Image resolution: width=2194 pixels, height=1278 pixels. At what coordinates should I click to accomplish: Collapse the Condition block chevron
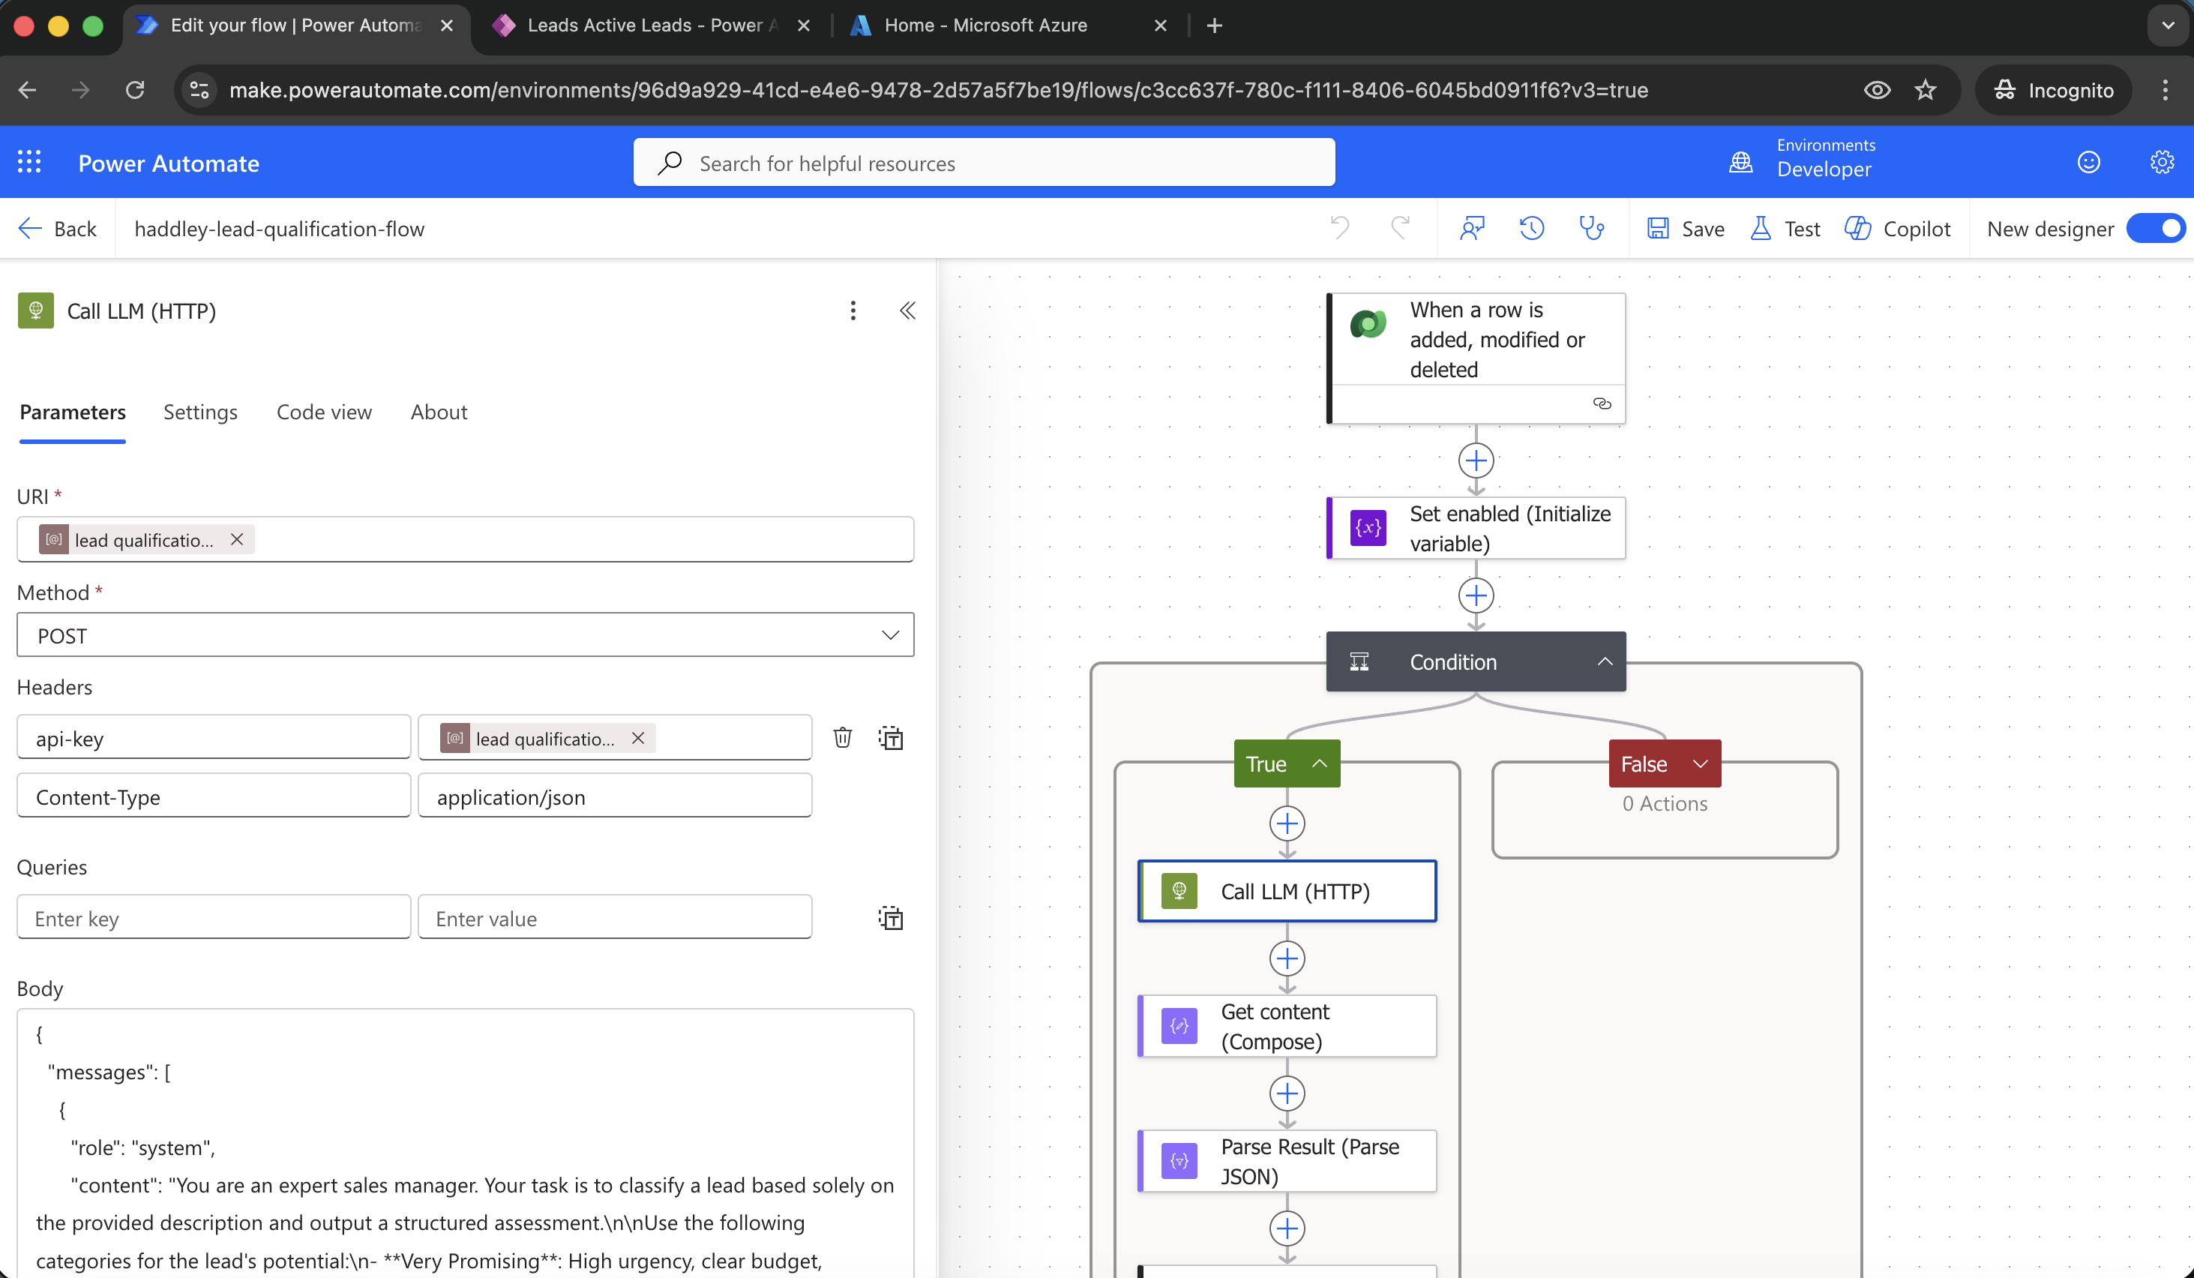[1605, 661]
